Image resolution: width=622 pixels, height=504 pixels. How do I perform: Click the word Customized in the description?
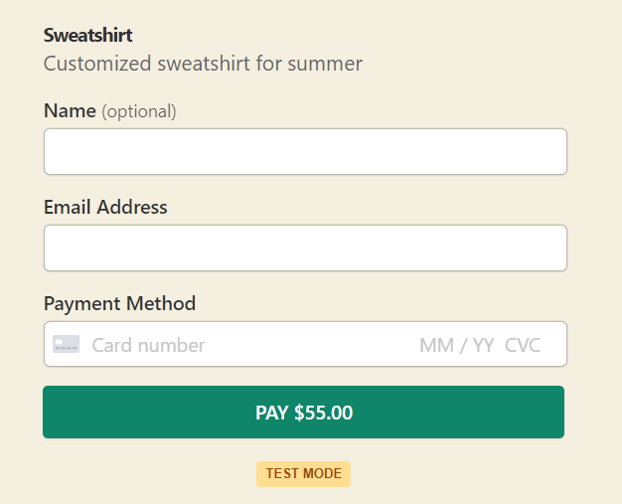coord(97,65)
